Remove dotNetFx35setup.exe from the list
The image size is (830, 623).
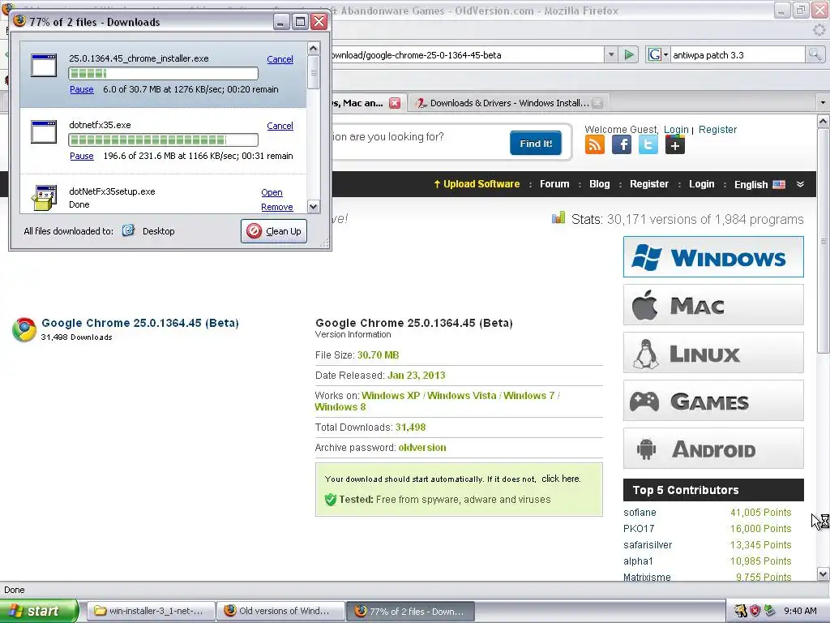tap(277, 207)
